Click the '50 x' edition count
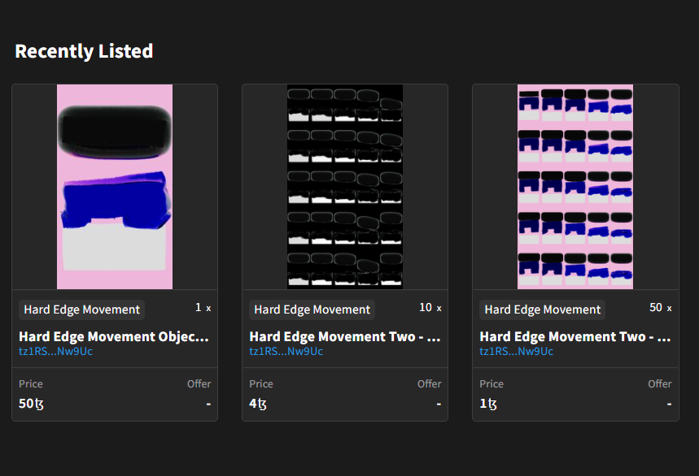The image size is (699, 476). click(x=661, y=307)
